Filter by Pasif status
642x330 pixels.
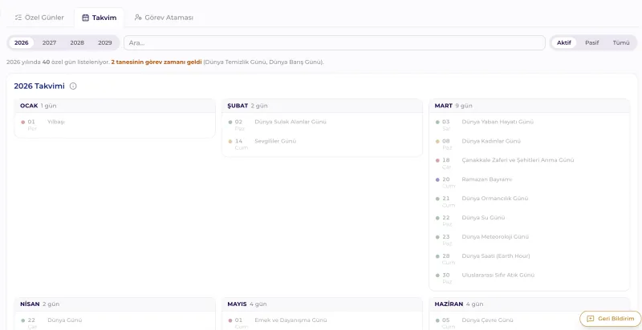[592, 43]
